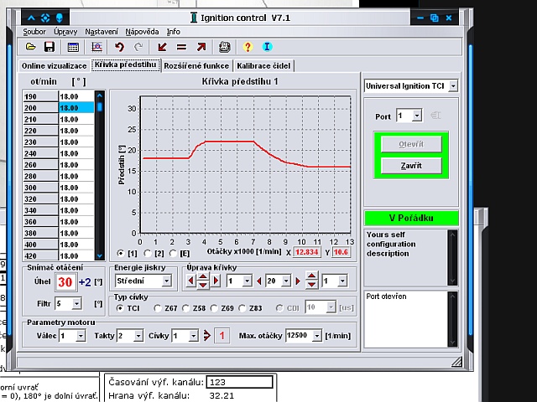Shift curve right with red right arrow

[x=216, y=281]
